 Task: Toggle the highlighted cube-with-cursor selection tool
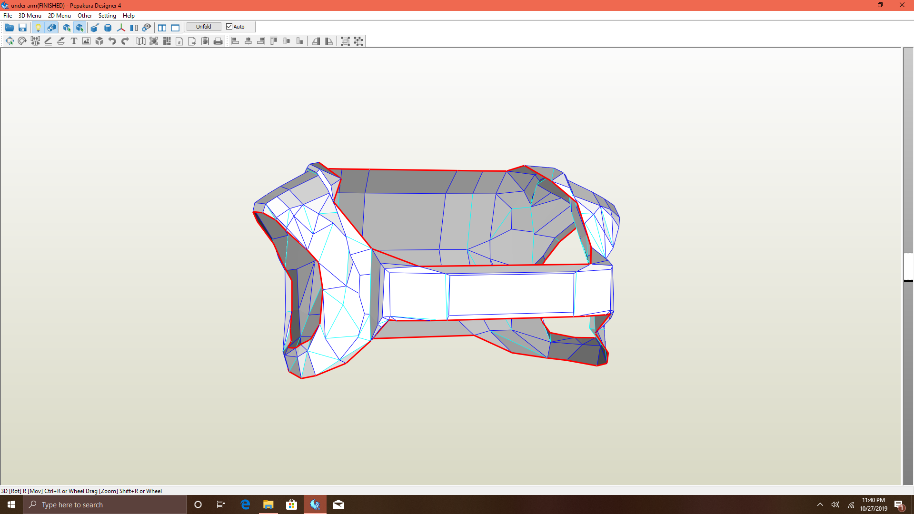(x=79, y=27)
